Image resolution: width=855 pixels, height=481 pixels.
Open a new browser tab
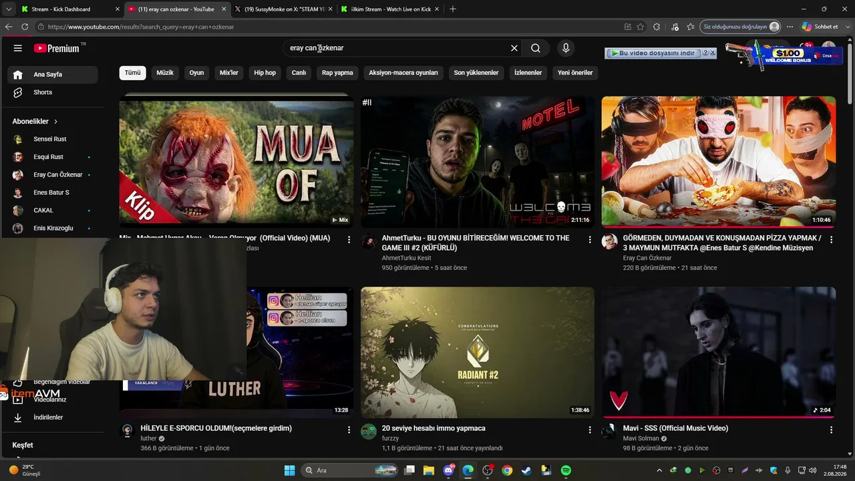tap(453, 9)
